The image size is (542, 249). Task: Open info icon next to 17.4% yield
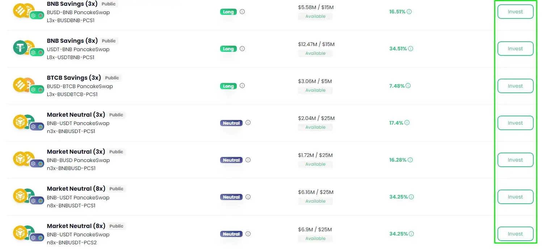tap(407, 123)
